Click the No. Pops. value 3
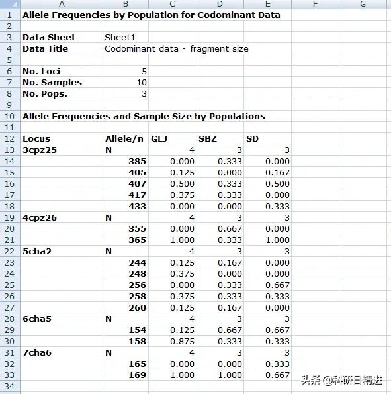 126,94
